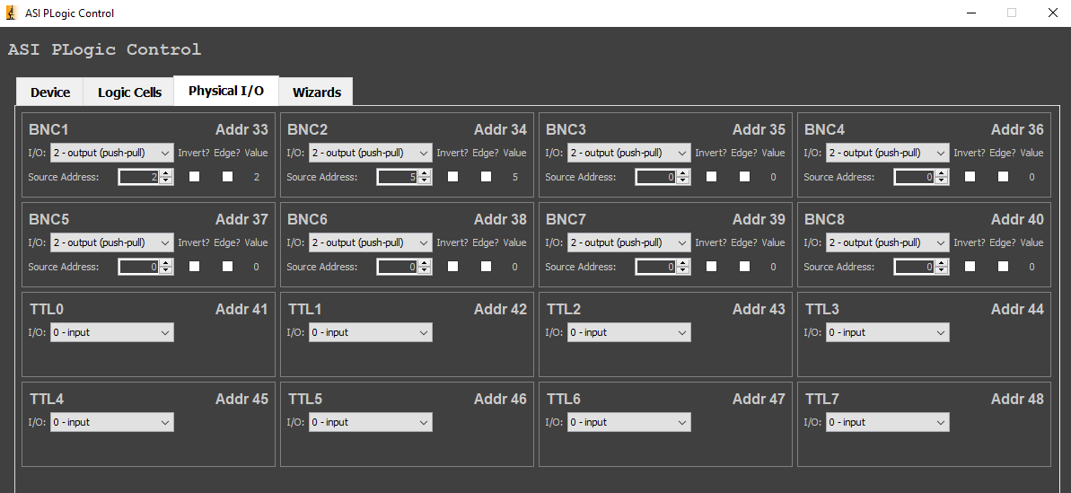Open the TTL7 I/O type dropdown
This screenshot has height=493, width=1071.
point(887,422)
